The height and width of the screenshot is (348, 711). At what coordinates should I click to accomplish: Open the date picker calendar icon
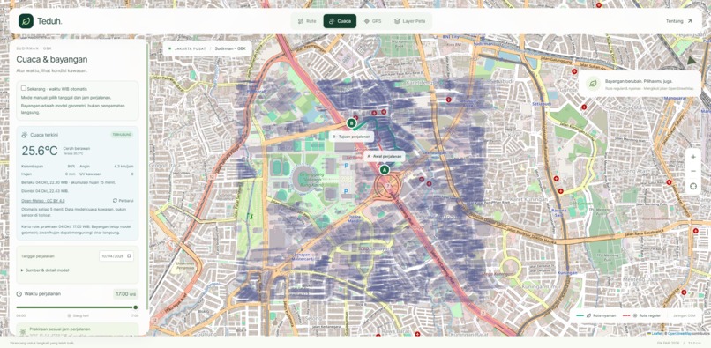pyautogui.click(x=130, y=256)
